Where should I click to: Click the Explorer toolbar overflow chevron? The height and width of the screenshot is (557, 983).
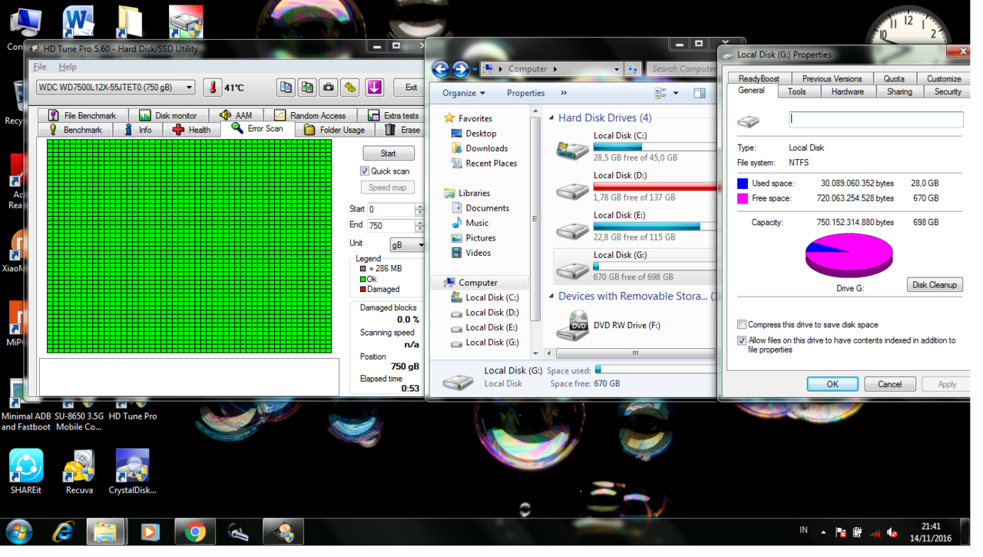click(x=564, y=94)
